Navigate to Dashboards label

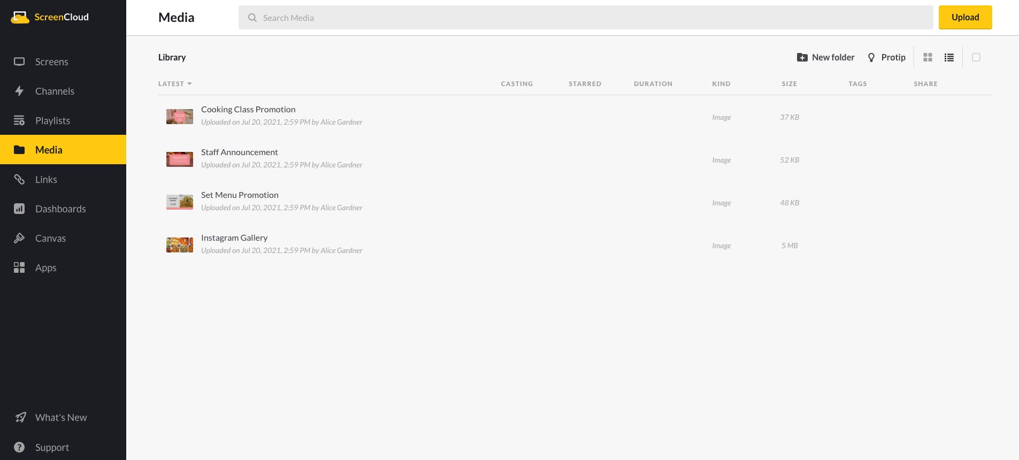(60, 209)
